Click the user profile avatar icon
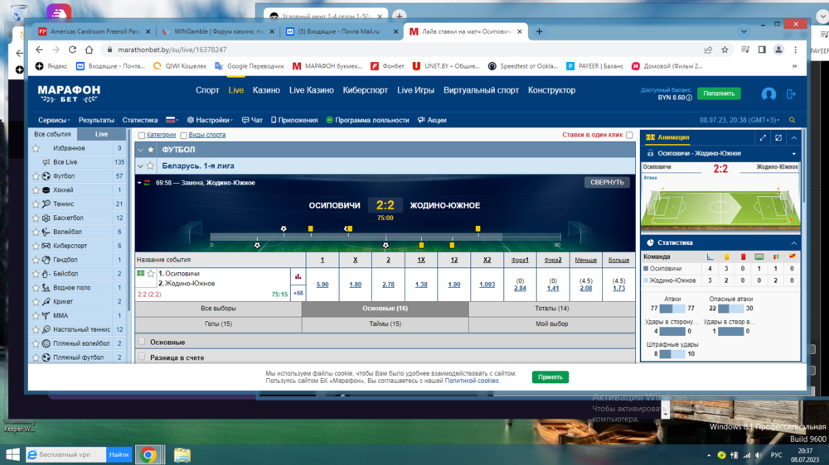Image resolution: width=829 pixels, height=465 pixels. 768,94
